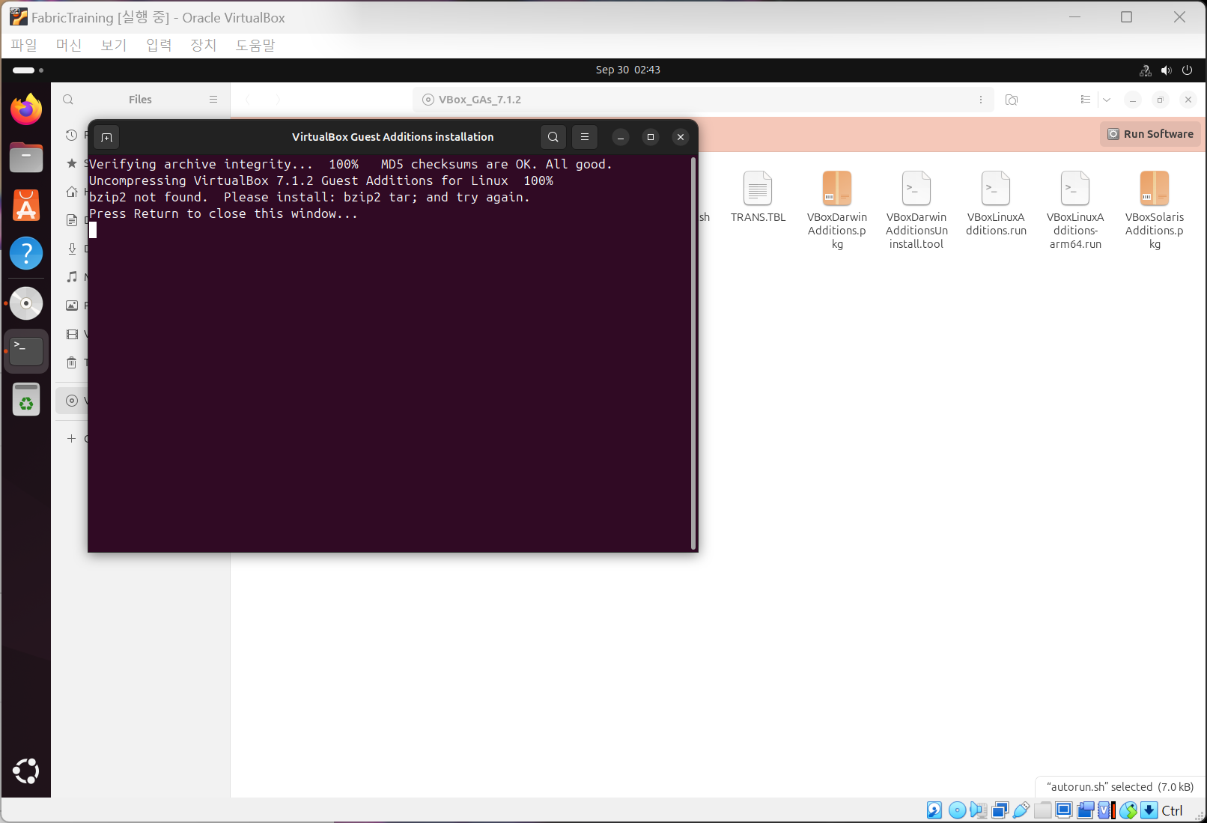This screenshot has height=823, width=1207.
Task: Select VBoxLinuxAdditions-arm64.run file
Action: [1075, 210]
